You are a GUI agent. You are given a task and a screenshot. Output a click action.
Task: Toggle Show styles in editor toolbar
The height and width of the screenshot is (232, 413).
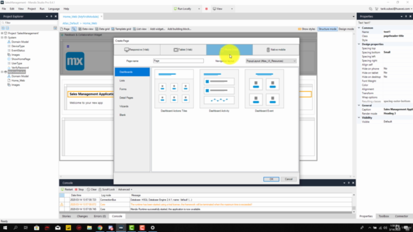307,29
